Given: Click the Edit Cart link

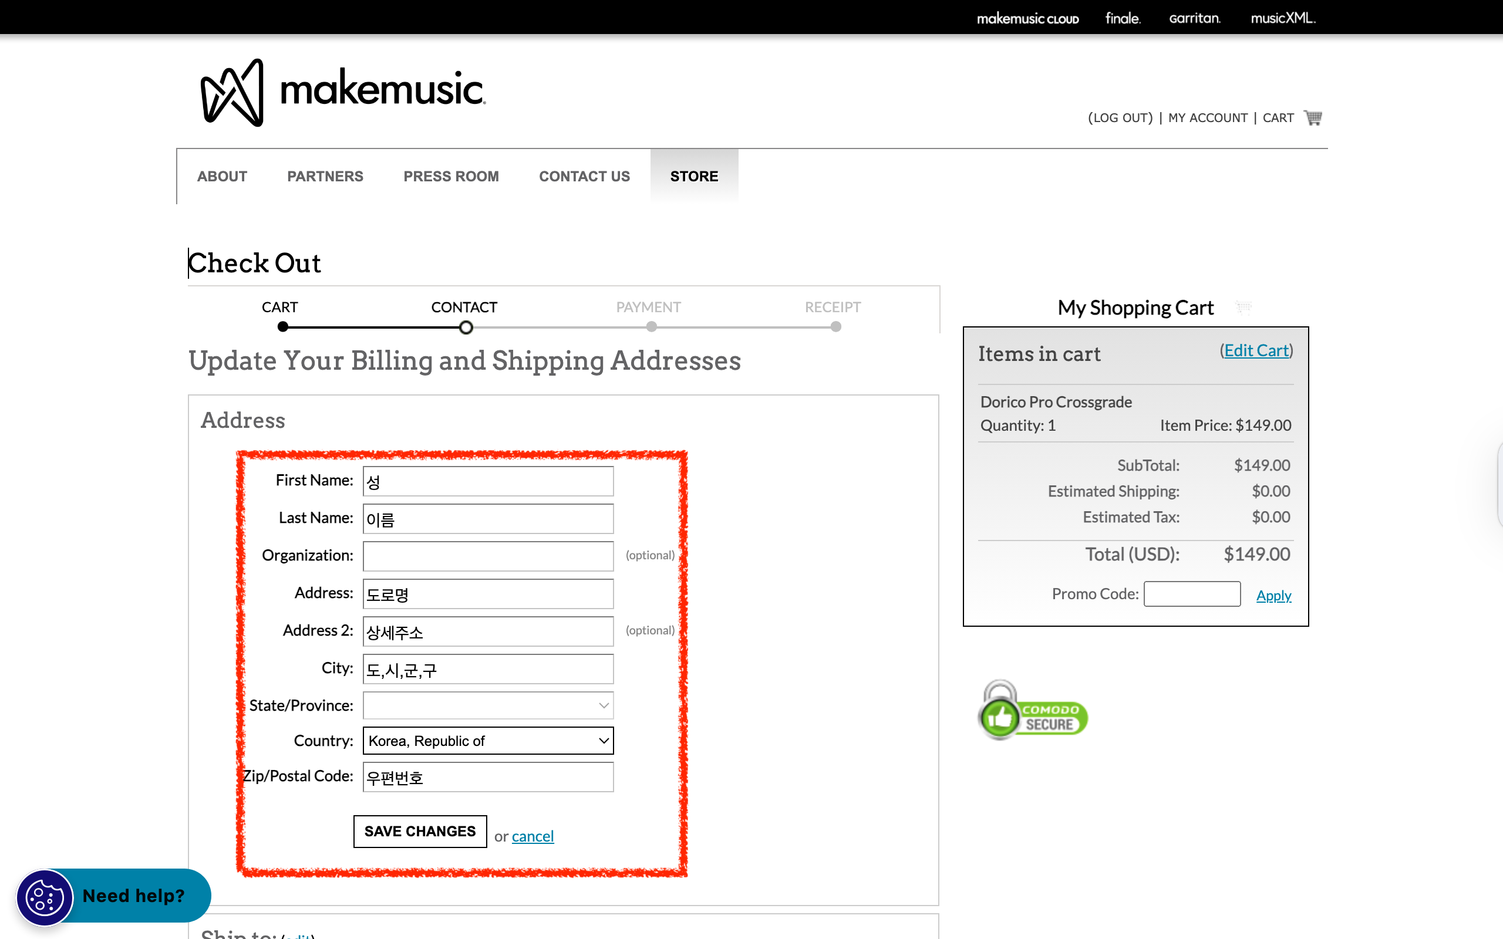Looking at the screenshot, I should click(x=1256, y=351).
